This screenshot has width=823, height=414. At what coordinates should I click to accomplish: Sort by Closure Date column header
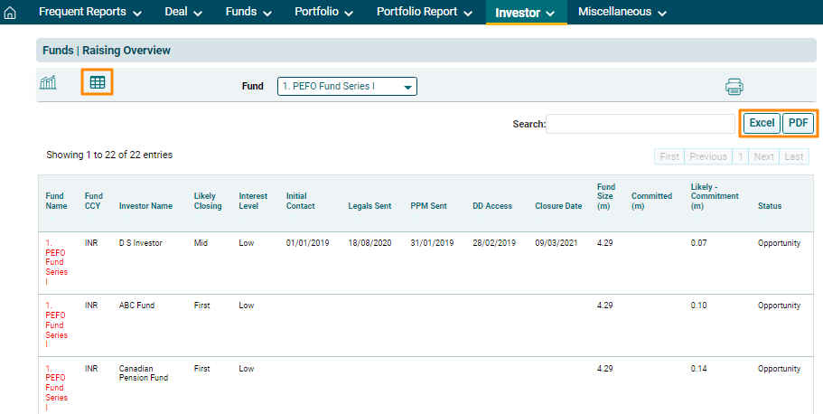click(558, 206)
